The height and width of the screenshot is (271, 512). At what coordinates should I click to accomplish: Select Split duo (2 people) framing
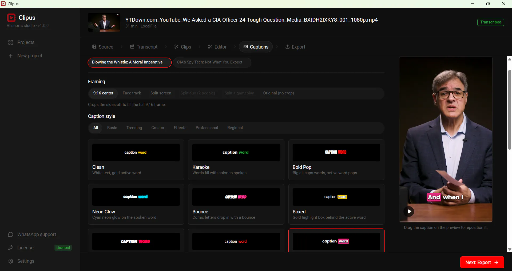[198, 93]
